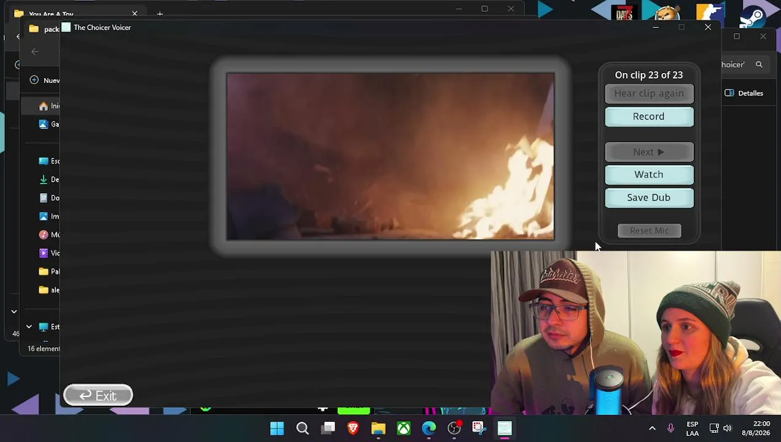Viewport: 781px width, 442px height.
Task: Click the grayed Hear clip again button
Action: 649,93
